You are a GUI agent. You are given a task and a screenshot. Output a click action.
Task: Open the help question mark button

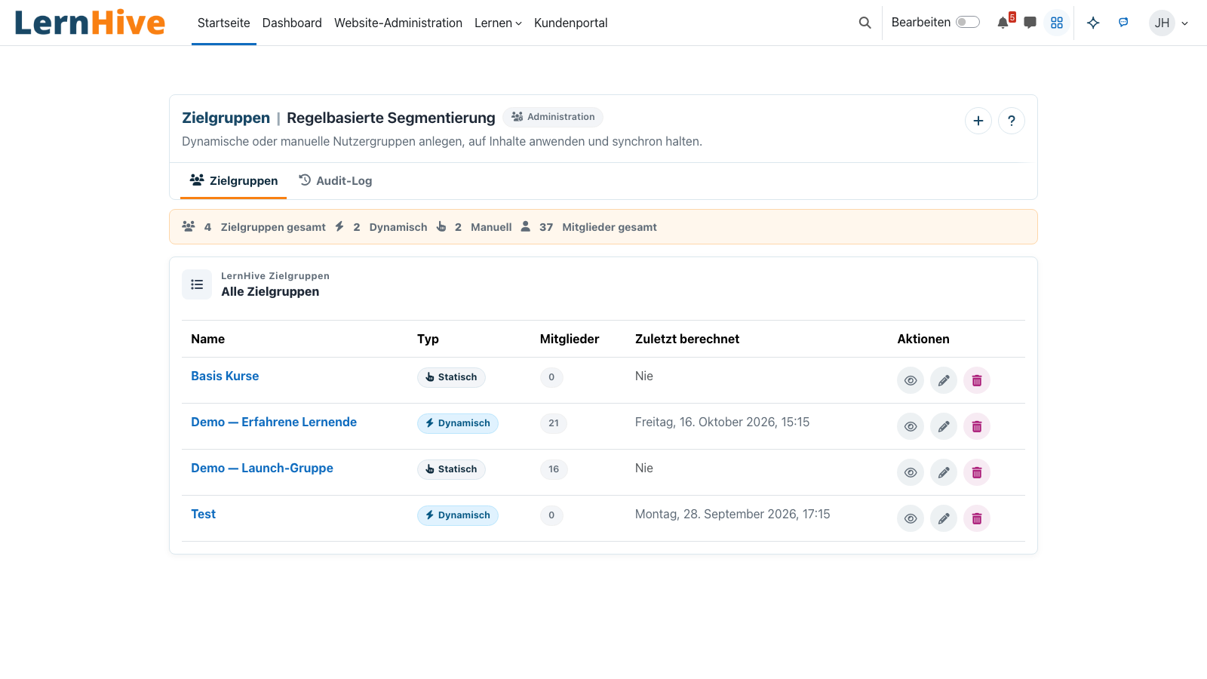click(x=1012, y=121)
